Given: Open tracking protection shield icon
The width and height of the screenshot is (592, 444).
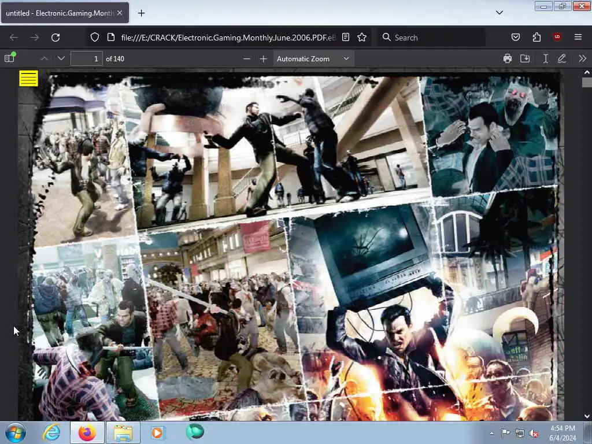Looking at the screenshot, I should 95,37.
